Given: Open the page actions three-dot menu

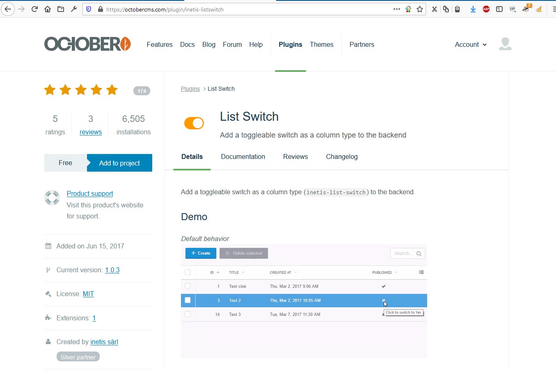Looking at the screenshot, I should point(396,9).
